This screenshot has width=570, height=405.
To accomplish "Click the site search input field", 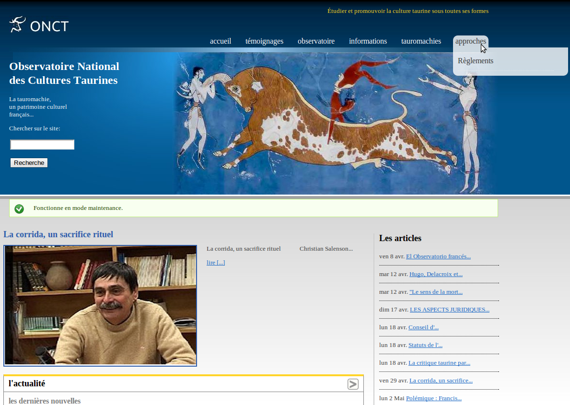I will pos(42,145).
